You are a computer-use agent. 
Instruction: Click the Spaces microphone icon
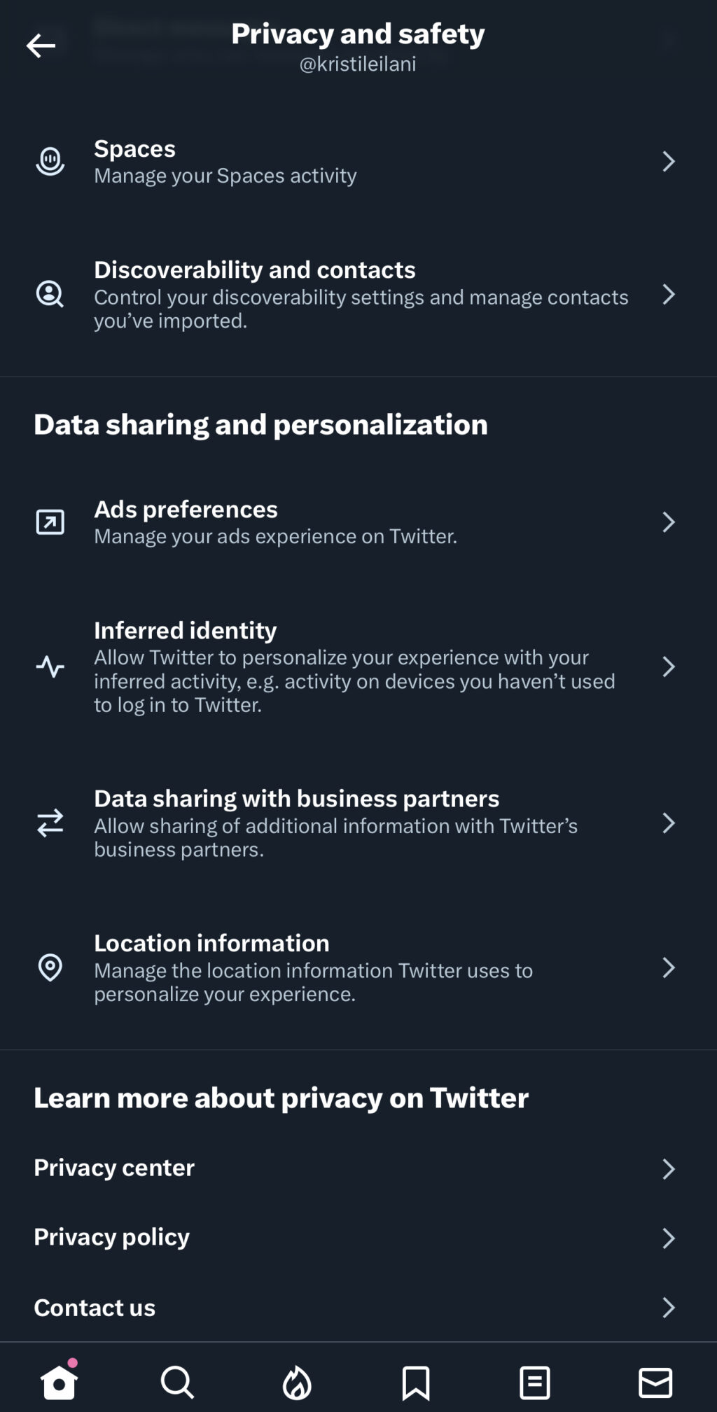(50, 161)
